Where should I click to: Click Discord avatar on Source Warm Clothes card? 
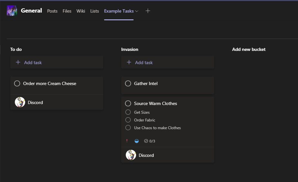pyautogui.click(x=131, y=155)
